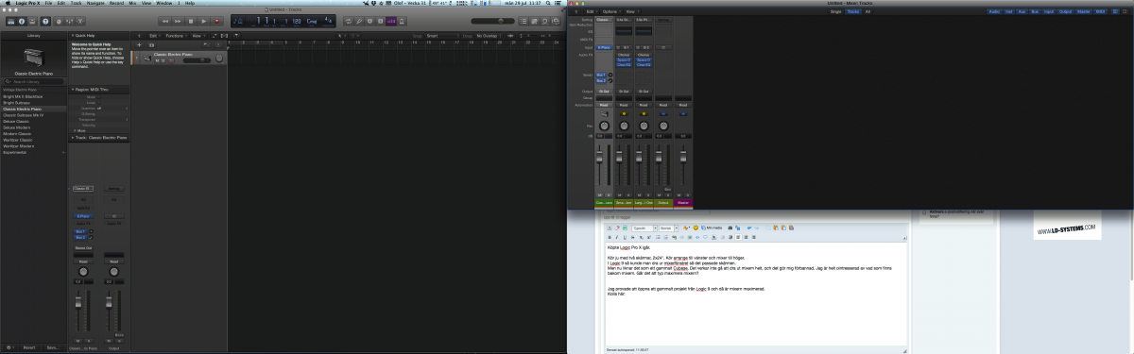Expand the Track: Classic Electric Piano section
1134x354 pixels.
(73, 138)
